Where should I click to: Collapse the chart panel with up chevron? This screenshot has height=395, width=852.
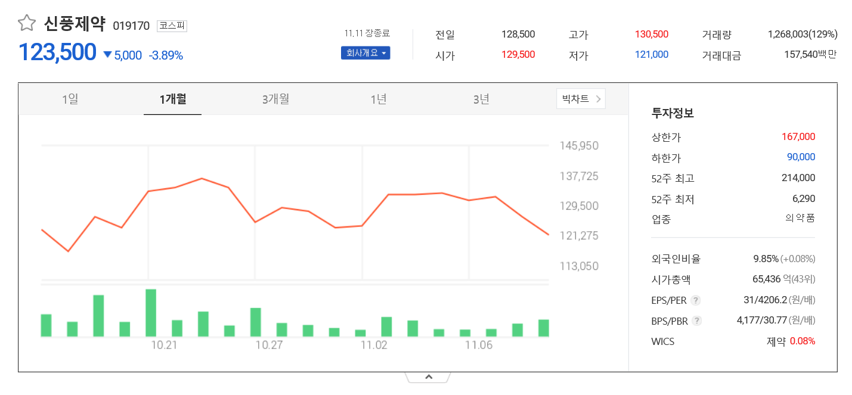click(428, 377)
